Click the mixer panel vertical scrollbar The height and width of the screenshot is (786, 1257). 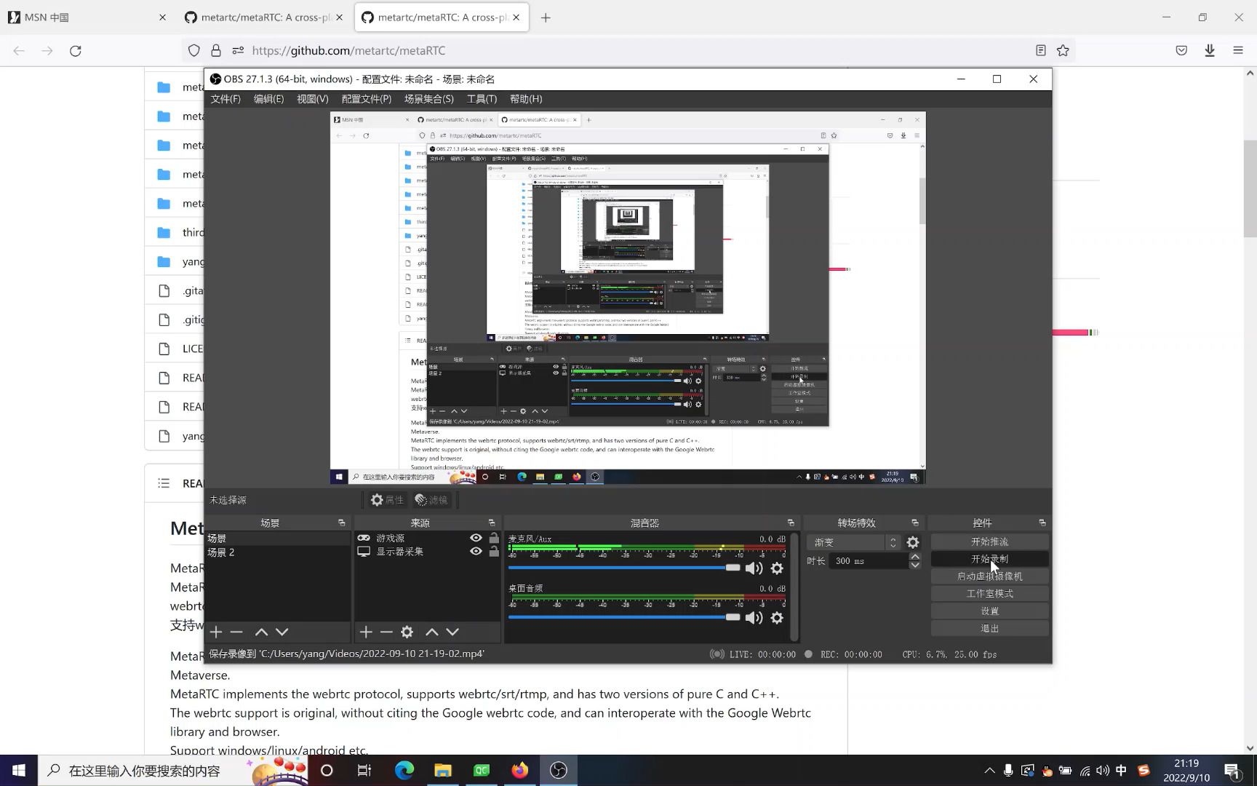tap(794, 587)
